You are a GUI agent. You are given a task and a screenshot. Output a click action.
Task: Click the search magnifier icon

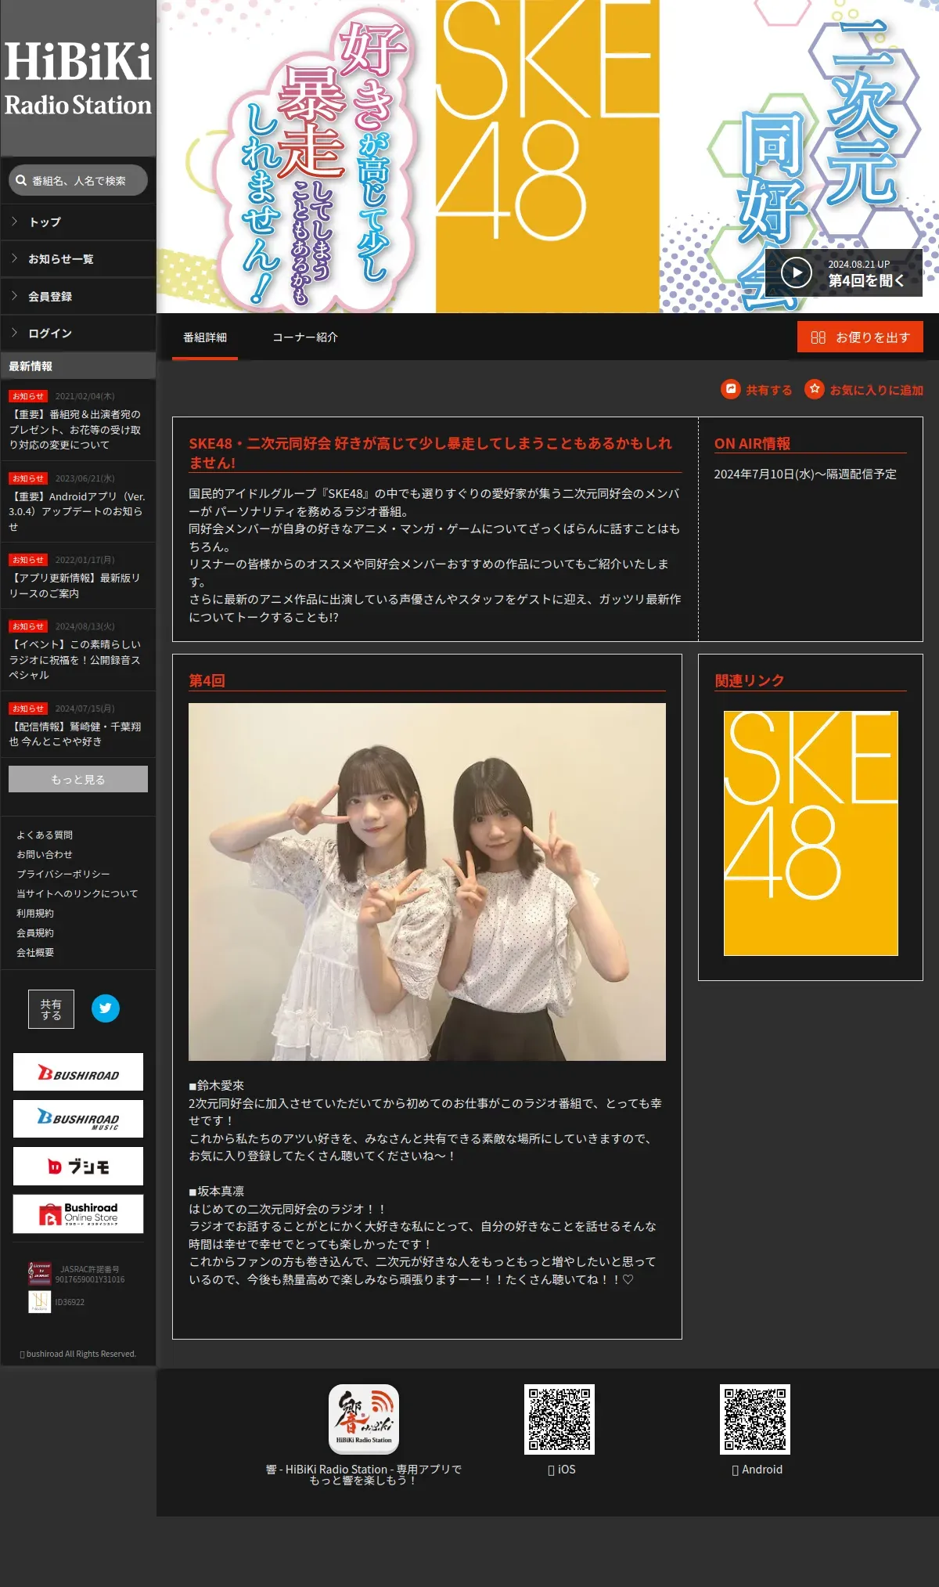21,180
